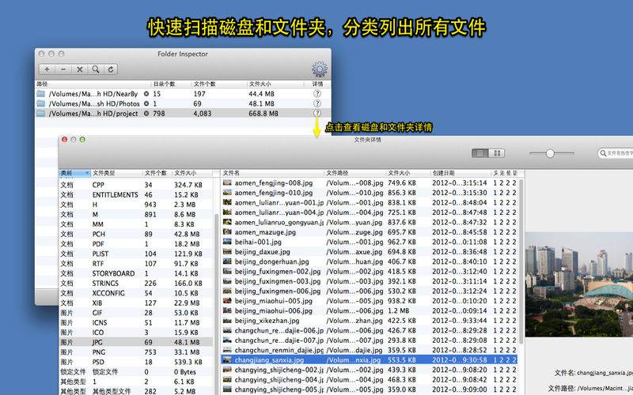Sort files by 创建日期 column header
633x395 pixels.
459,172
